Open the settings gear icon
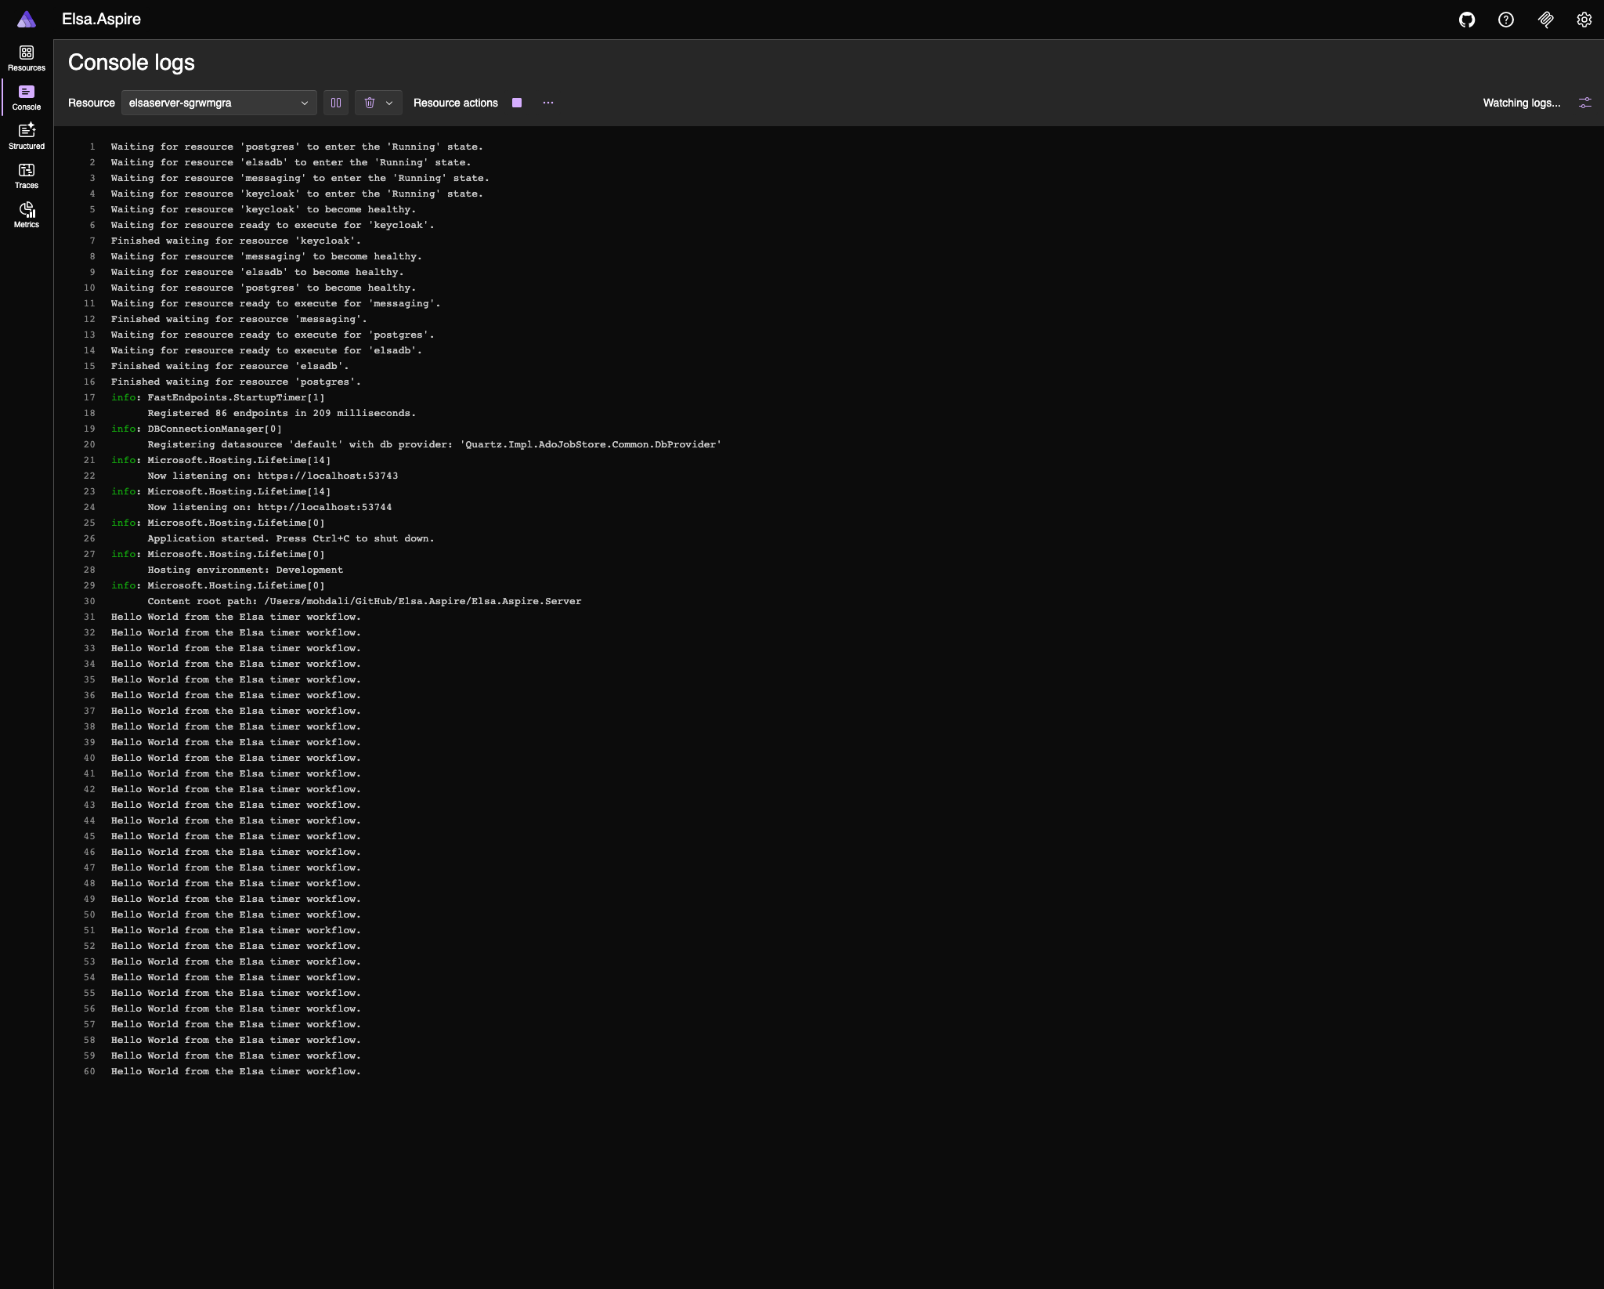This screenshot has width=1604, height=1289. (1584, 20)
